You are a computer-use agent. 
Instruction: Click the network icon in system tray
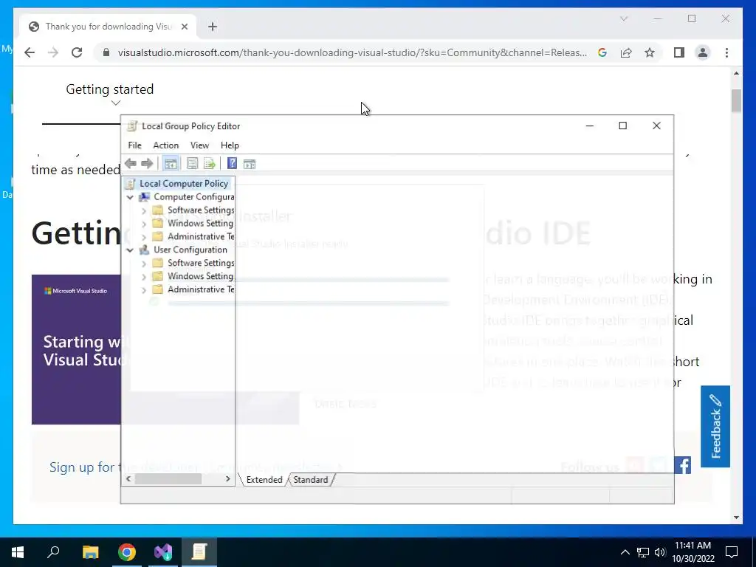click(x=643, y=552)
